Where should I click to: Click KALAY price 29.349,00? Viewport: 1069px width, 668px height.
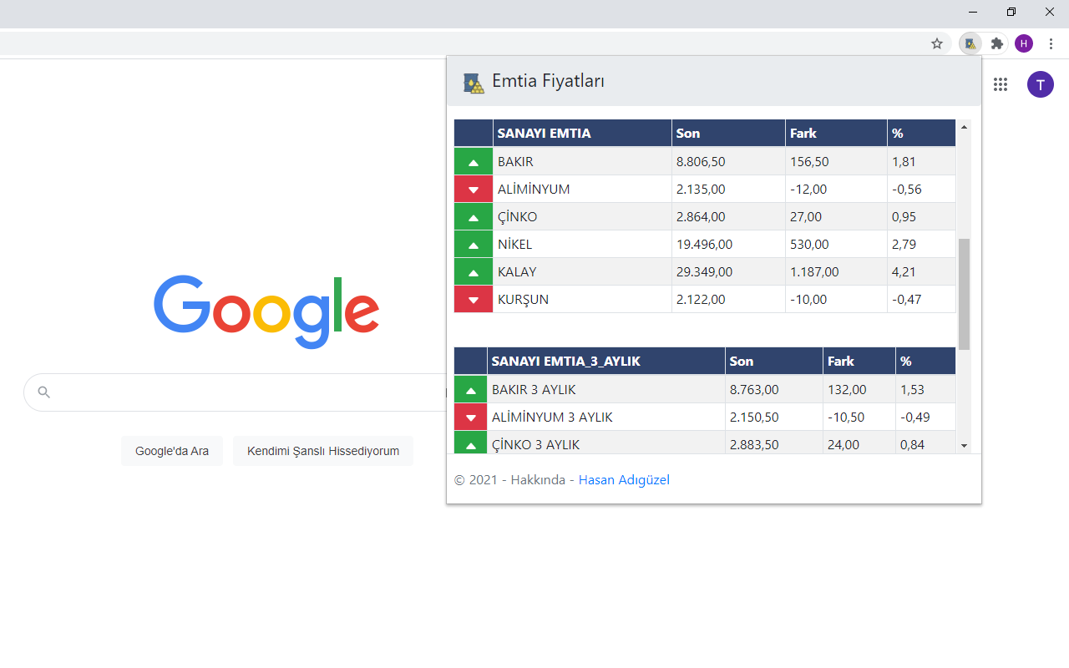pyautogui.click(x=704, y=271)
